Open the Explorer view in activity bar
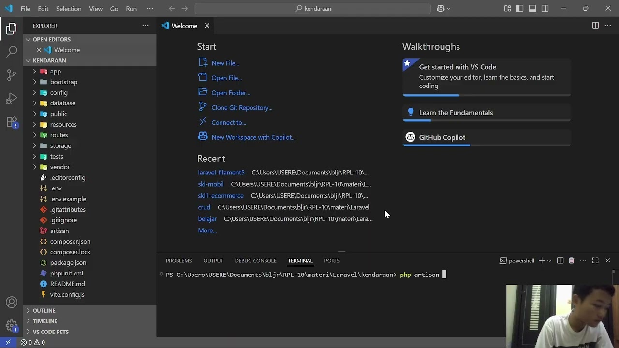619x348 pixels. (x=12, y=29)
